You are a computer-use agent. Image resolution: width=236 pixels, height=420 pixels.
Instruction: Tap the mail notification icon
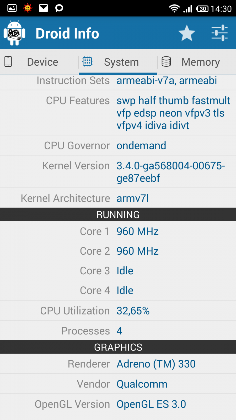44,8
